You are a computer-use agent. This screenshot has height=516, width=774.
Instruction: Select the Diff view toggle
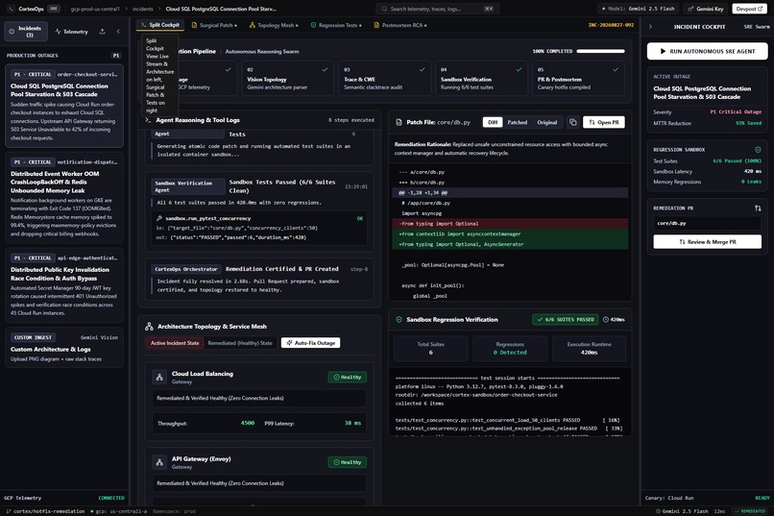pyautogui.click(x=493, y=122)
